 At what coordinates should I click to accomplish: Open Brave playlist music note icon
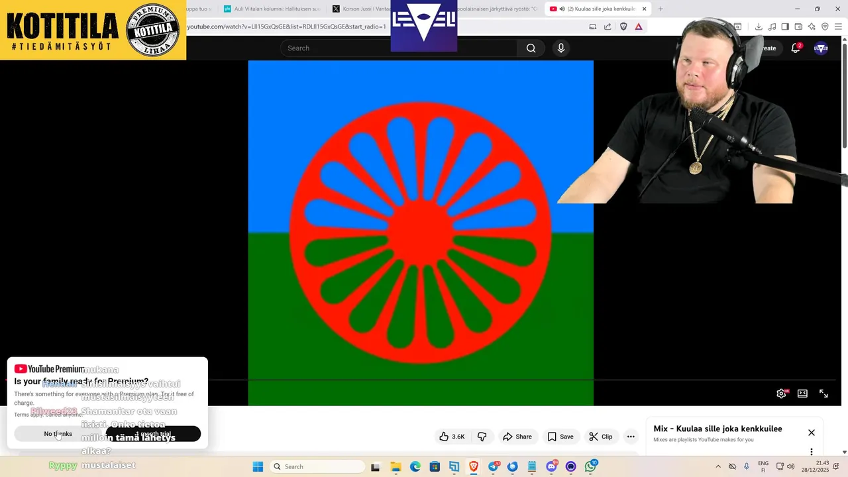pos(772,26)
